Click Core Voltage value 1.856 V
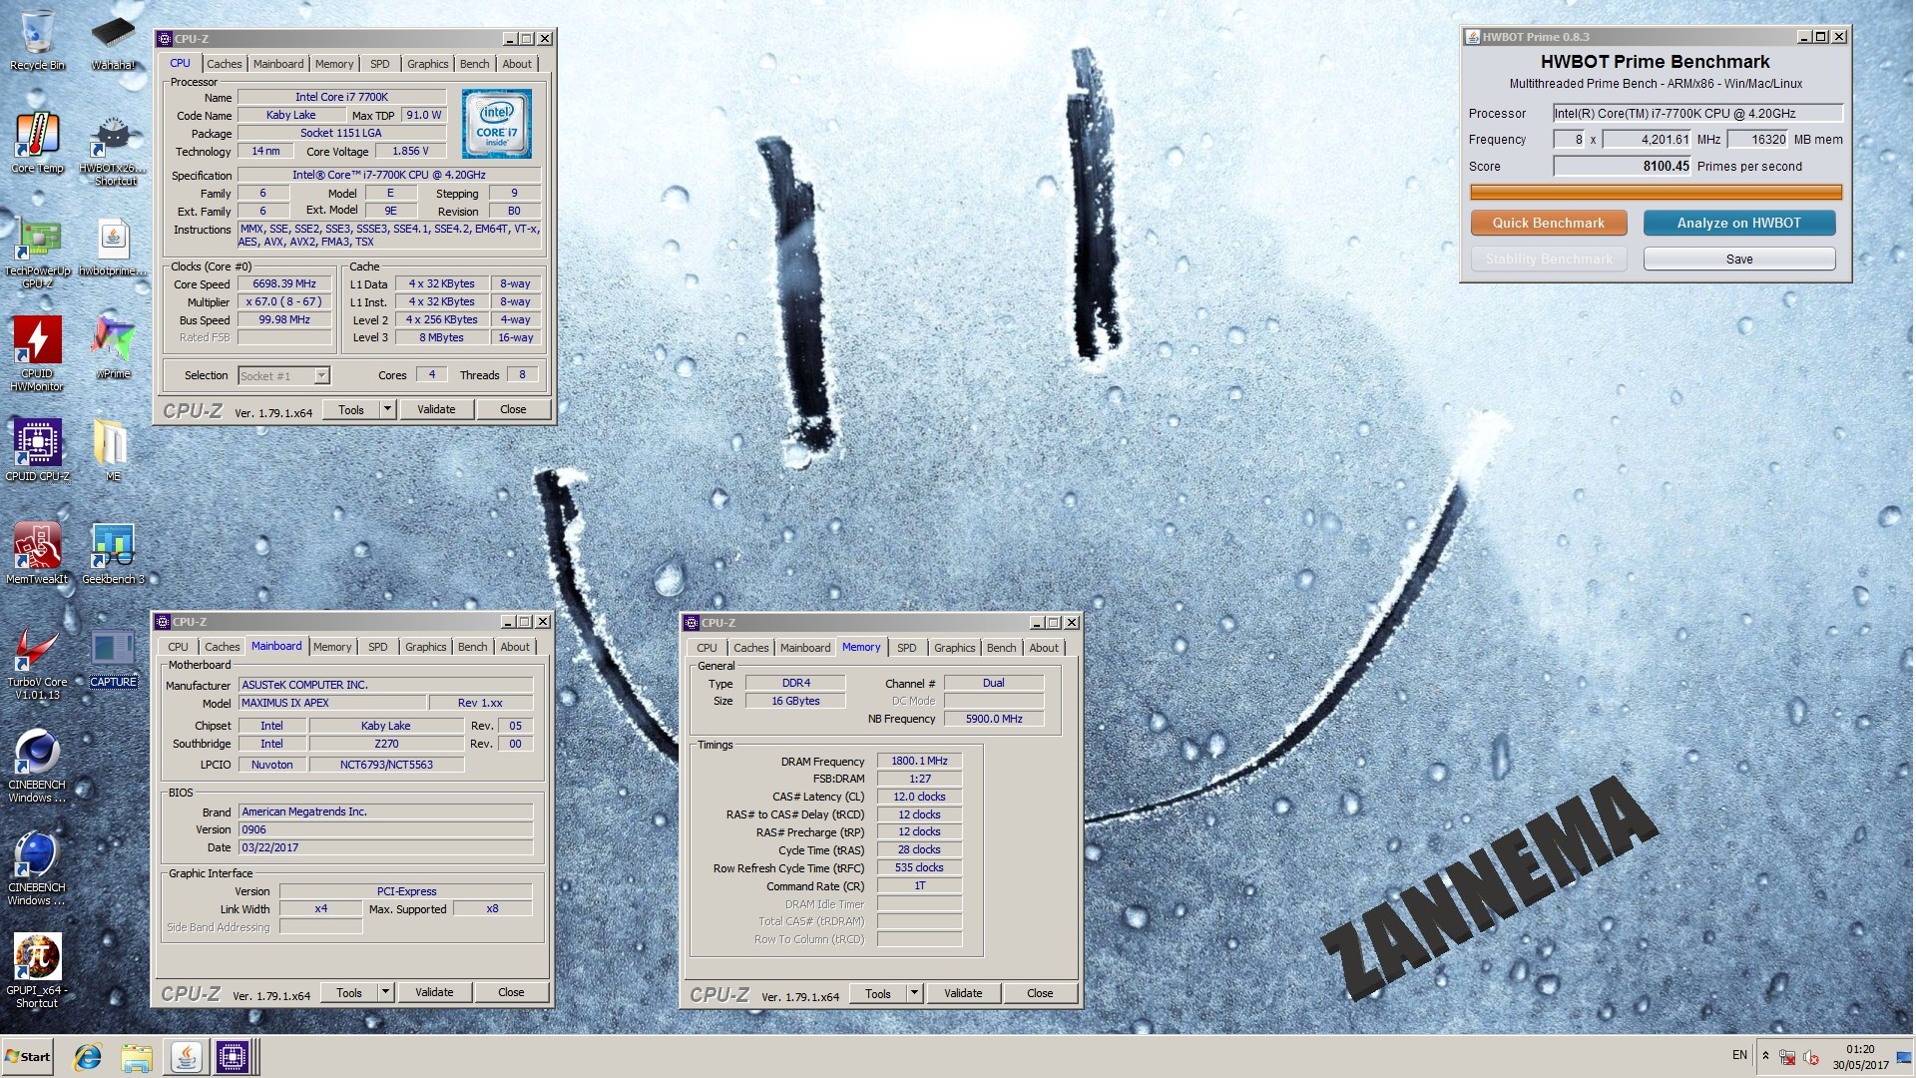The height and width of the screenshot is (1078, 1916). [x=410, y=151]
